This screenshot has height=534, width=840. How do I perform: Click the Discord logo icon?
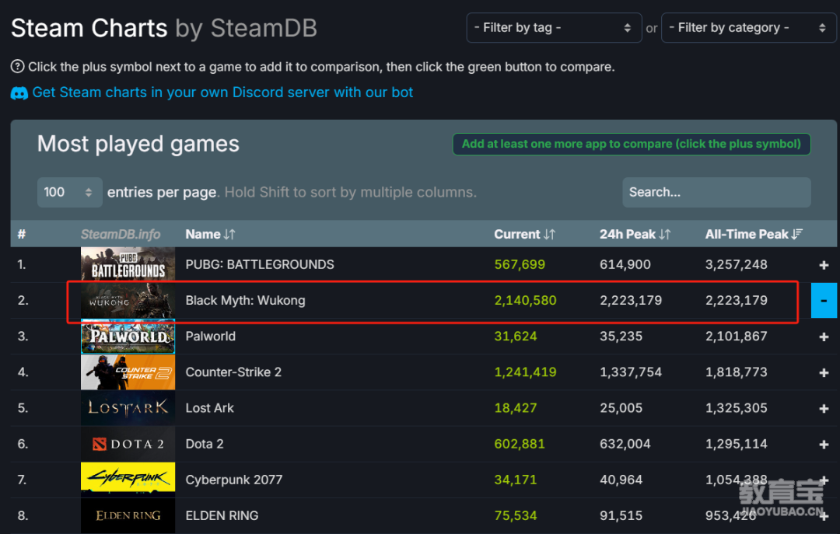[19, 93]
